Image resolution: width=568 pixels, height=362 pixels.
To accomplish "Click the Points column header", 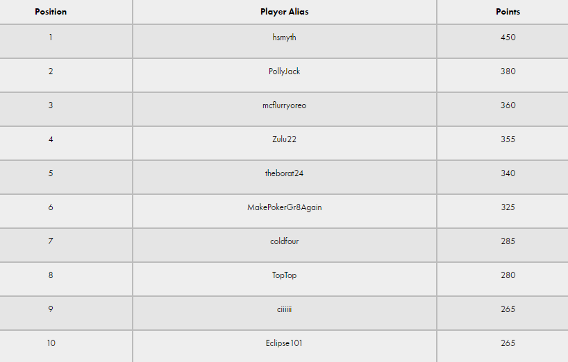I will (x=508, y=12).
